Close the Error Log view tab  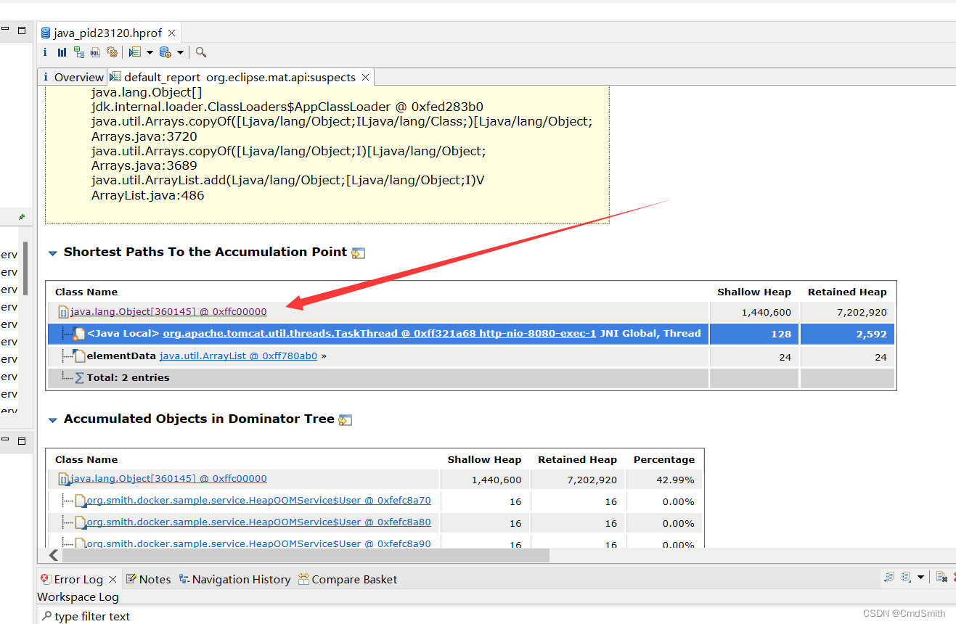[x=113, y=579]
